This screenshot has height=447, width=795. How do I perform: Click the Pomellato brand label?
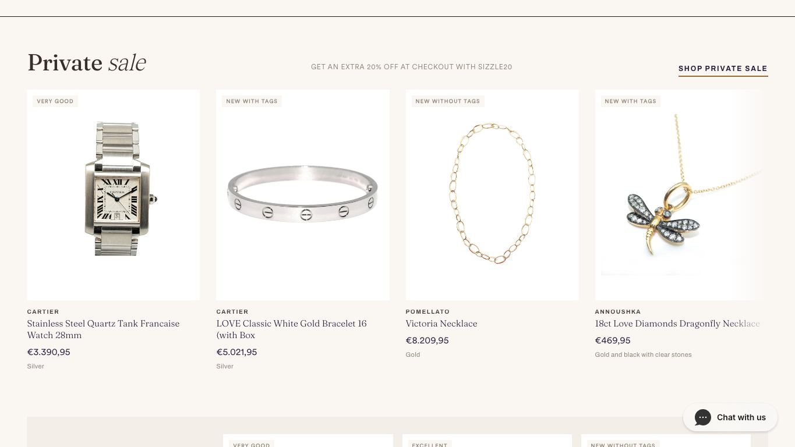(427, 312)
